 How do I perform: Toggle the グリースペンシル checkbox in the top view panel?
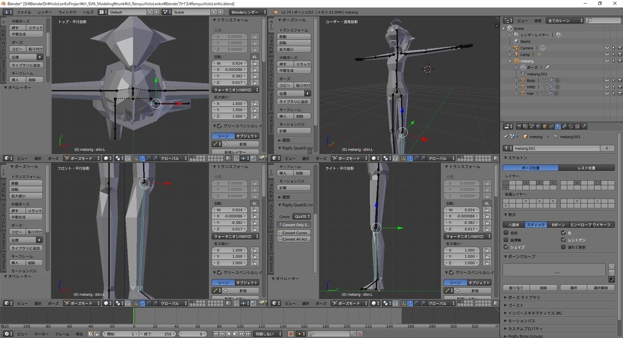(x=219, y=126)
